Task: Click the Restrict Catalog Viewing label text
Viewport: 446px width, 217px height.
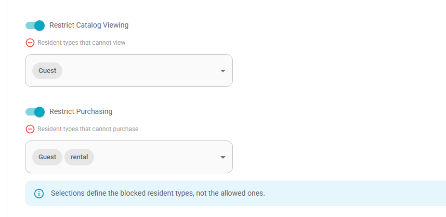Action: pyautogui.click(x=89, y=25)
